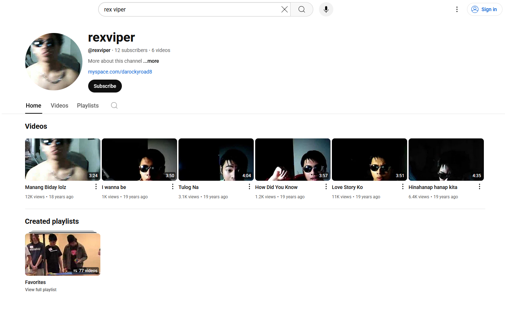Open options menu for How Did You Know
Screen dimensions: 505x317
[x=326, y=187]
